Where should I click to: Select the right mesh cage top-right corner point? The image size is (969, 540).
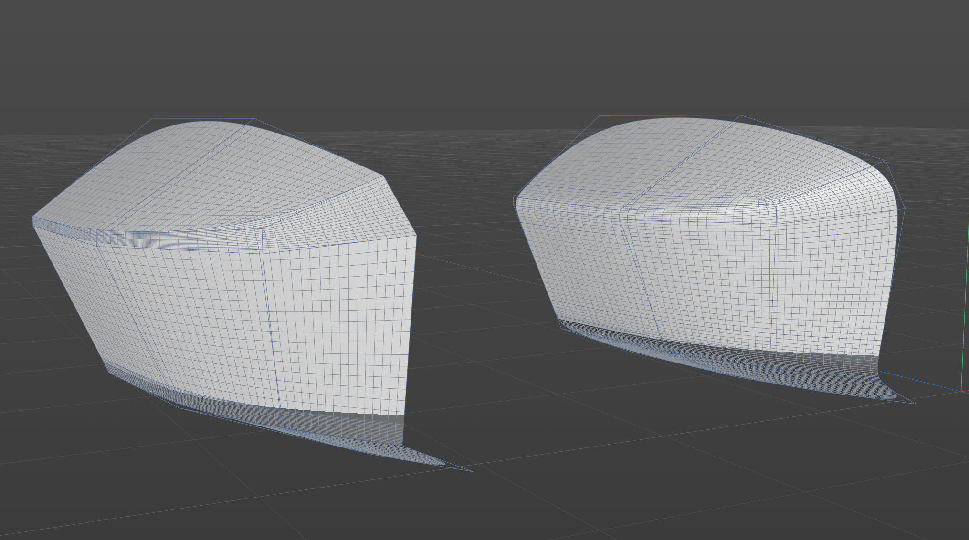coord(740,115)
